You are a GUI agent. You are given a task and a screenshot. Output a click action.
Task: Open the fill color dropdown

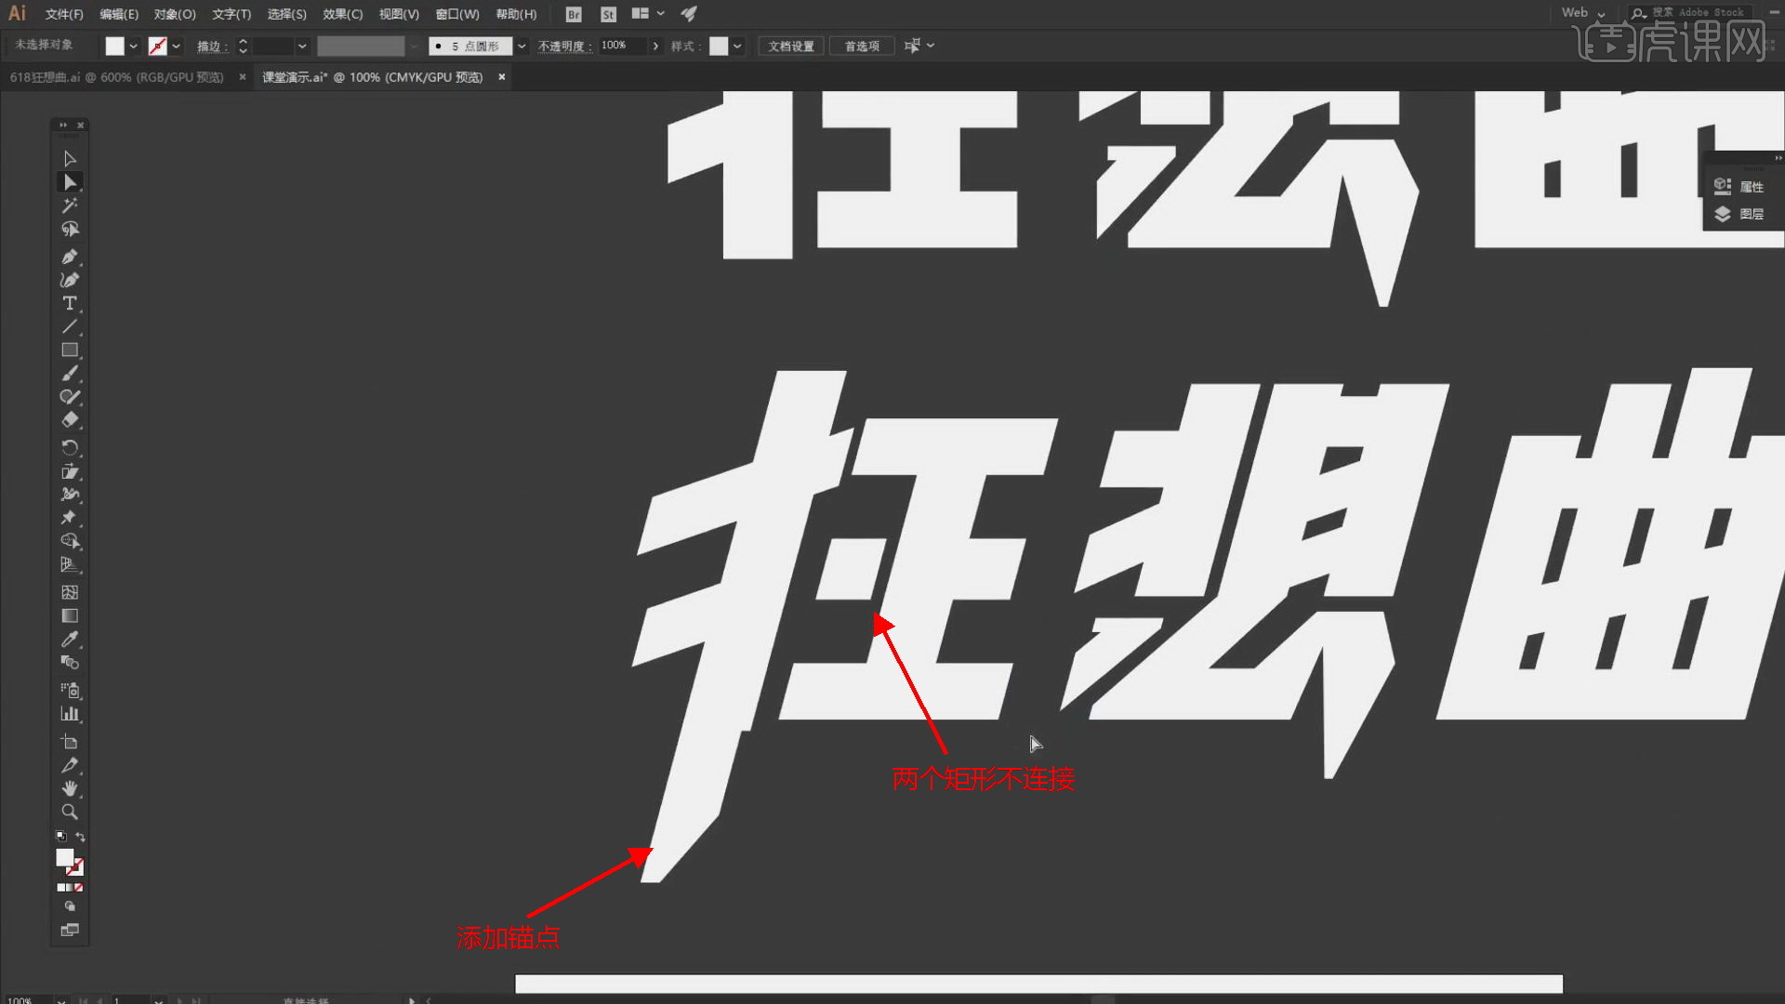click(x=134, y=46)
